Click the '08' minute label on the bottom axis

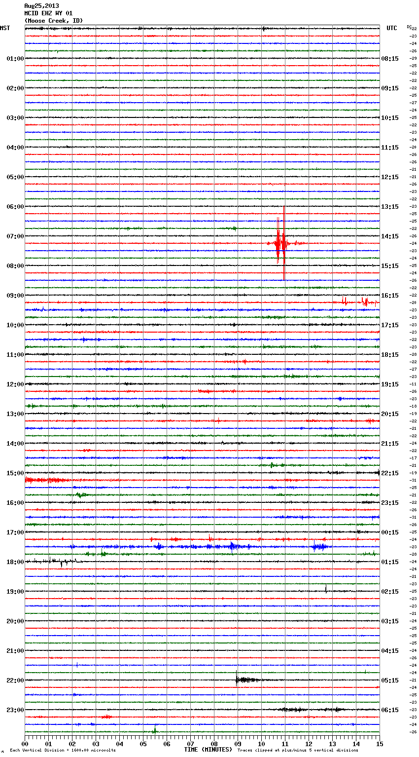click(214, 744)
